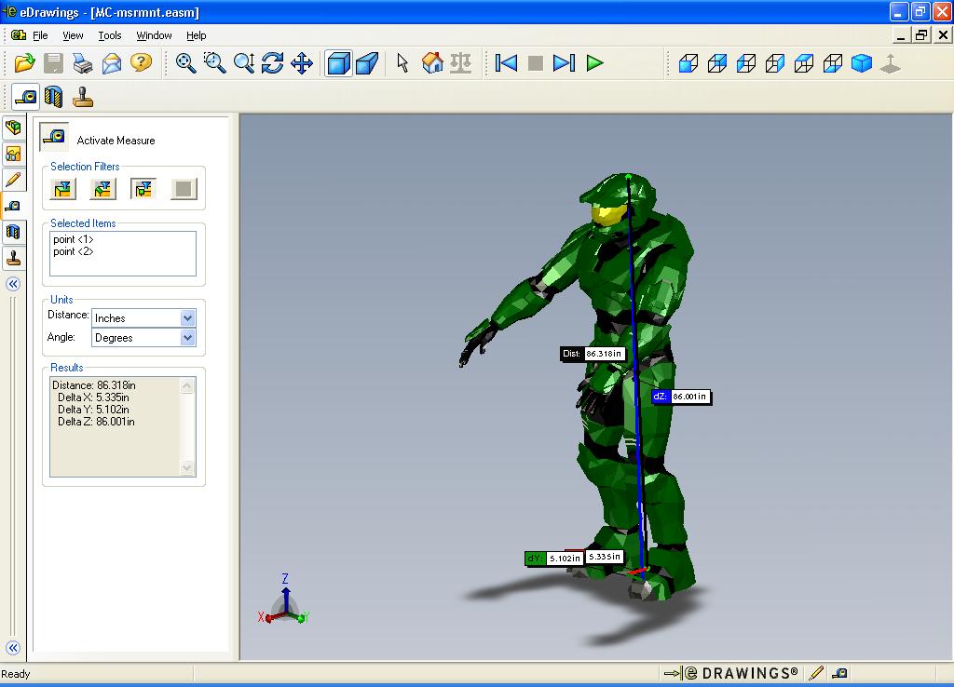Open the Angle units dropdown
954x687 pixels.
tap(187, 338)
